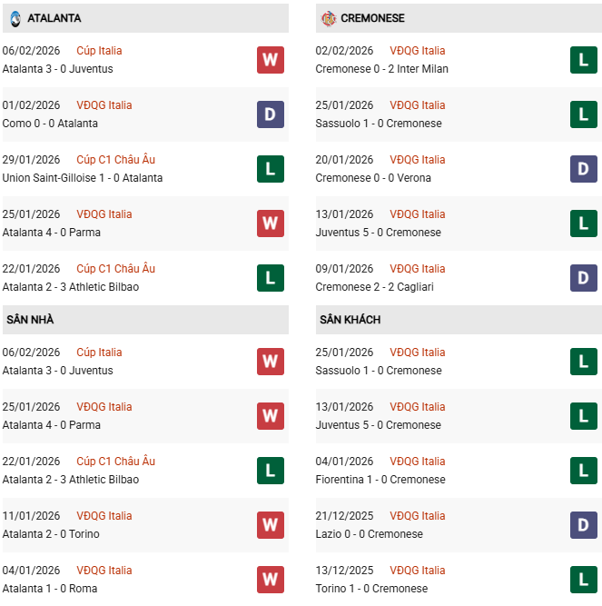Select the CREMONESE section header
The height and width of the screenshot is (606, 602).
tap(373, 18)
